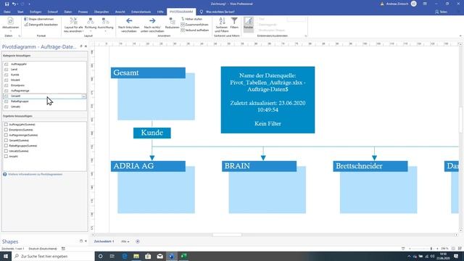Click the Was möchten Sie tun search box

tap(220, 12)
